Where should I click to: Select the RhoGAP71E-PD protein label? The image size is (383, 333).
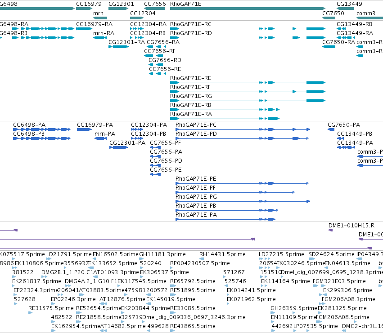point(196,134)
